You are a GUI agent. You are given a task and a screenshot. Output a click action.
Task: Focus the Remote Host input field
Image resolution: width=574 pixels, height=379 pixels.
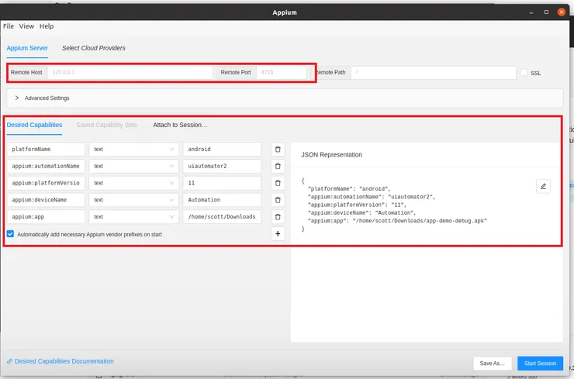129,72
